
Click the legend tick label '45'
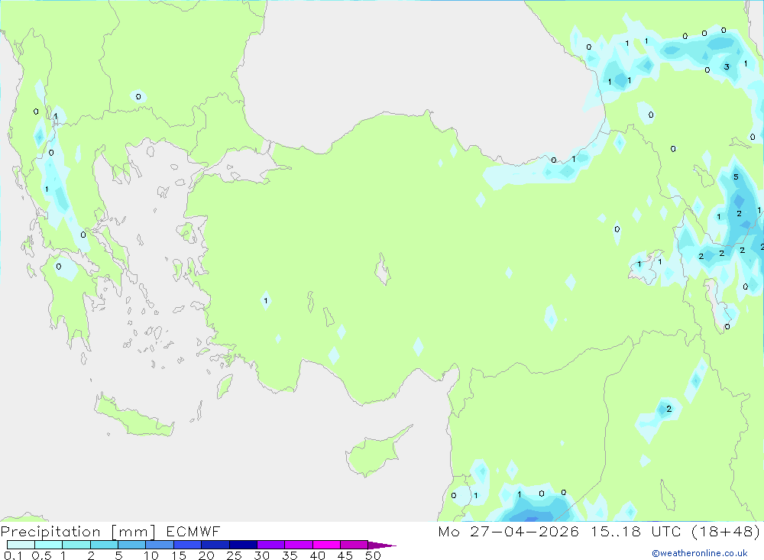point(345,555)
